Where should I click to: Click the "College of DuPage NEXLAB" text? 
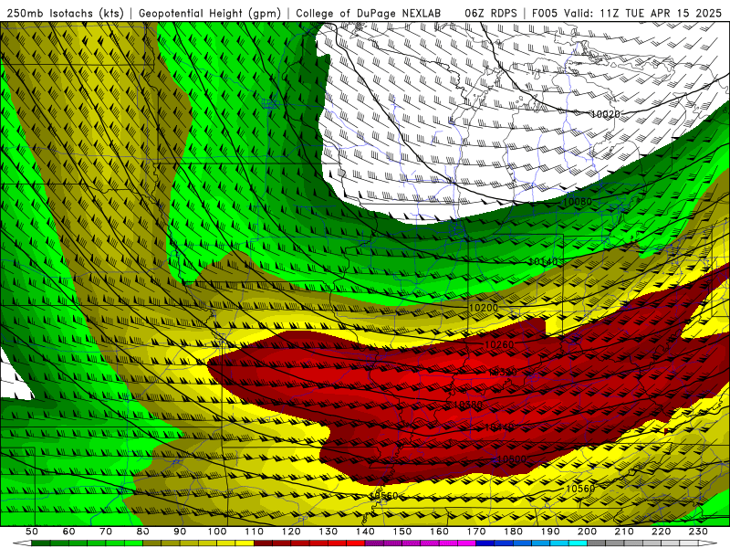point(369,14)
